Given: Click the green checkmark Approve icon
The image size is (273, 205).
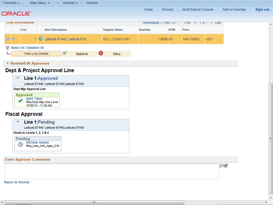Looking at the screenshot, I should (64, 53).
